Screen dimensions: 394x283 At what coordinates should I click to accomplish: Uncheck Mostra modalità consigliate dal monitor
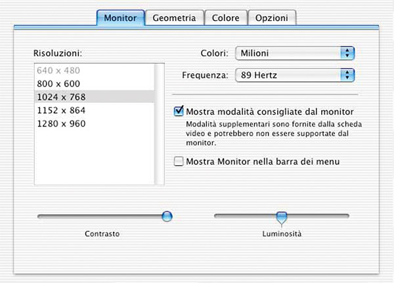click(179, 111)
